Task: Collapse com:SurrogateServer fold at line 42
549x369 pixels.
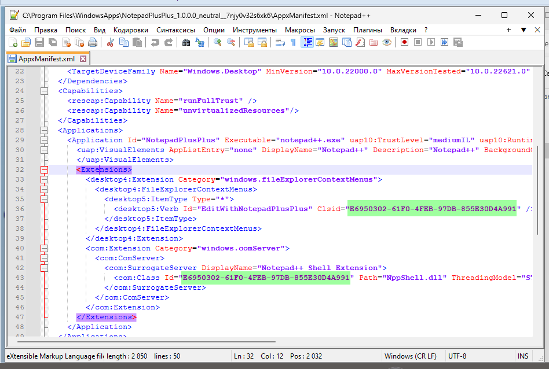Action: point(44,268)
